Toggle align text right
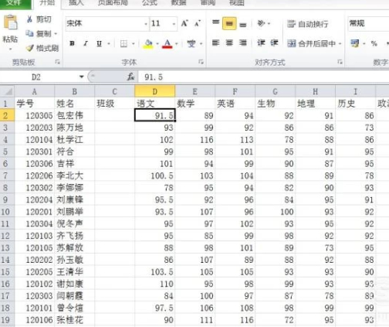This screenshot has width=389, height=327. pos(243,43)
